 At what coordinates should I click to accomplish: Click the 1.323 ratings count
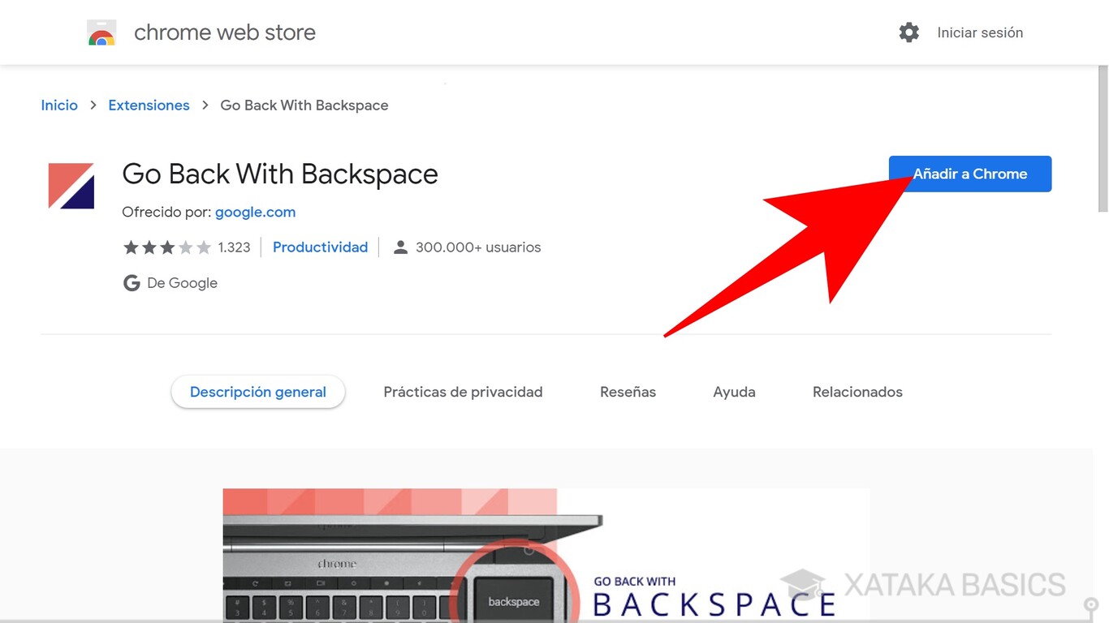pyautogui.click(x=234, y=247)
